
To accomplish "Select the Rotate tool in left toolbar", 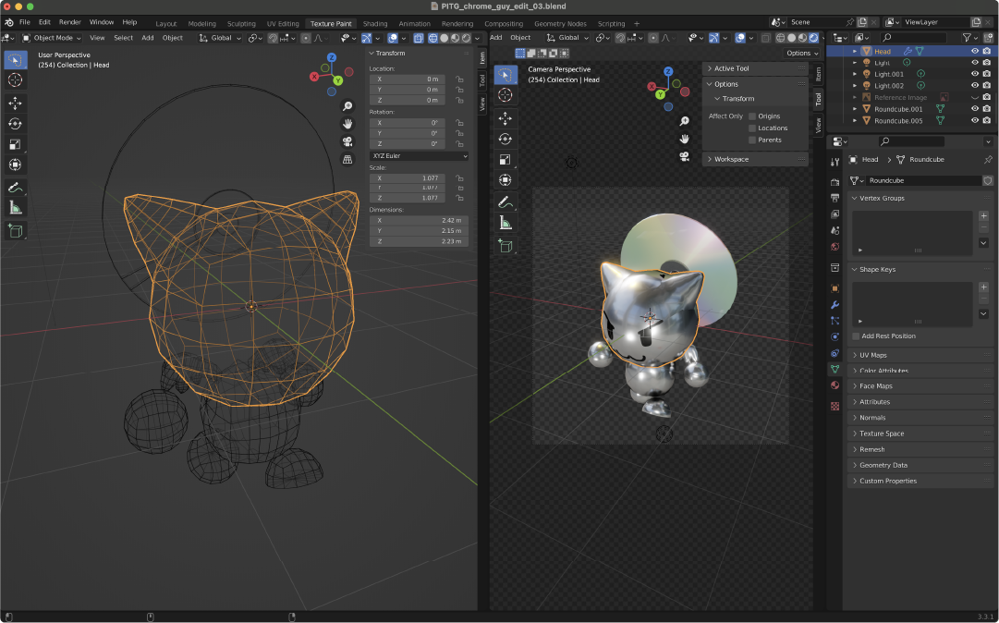I will point(15,124).
